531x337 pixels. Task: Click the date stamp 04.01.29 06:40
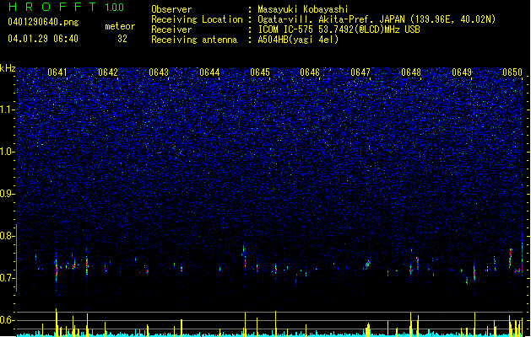tap(43, 39)
